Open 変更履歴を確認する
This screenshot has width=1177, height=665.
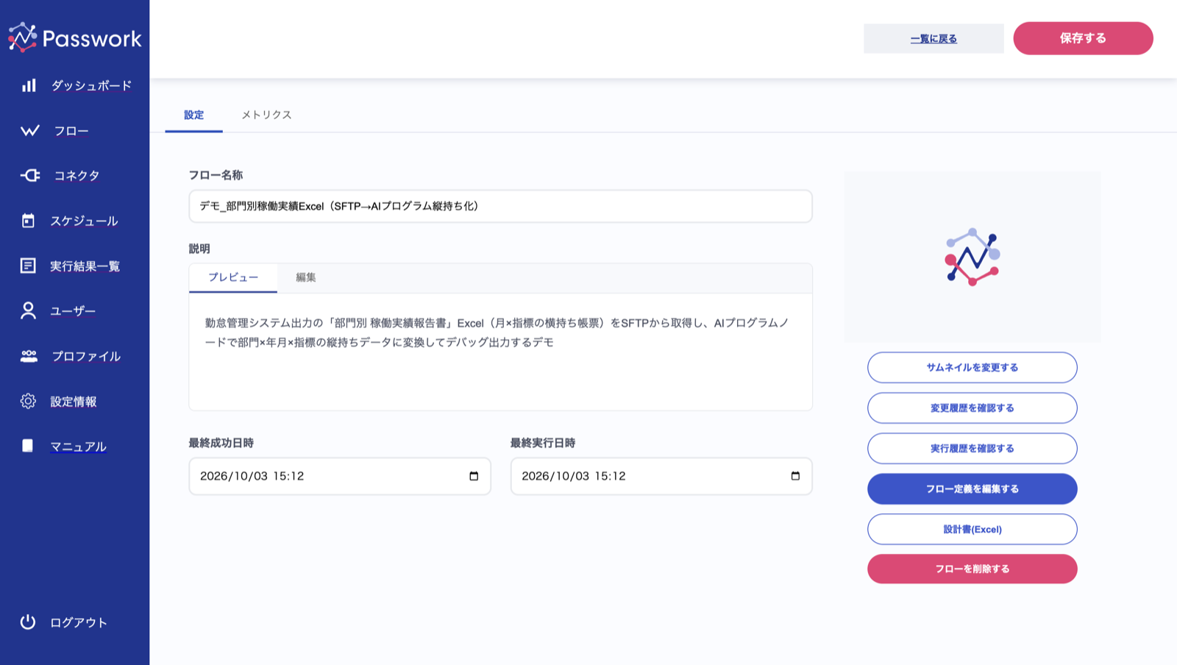tap(972, 408)
